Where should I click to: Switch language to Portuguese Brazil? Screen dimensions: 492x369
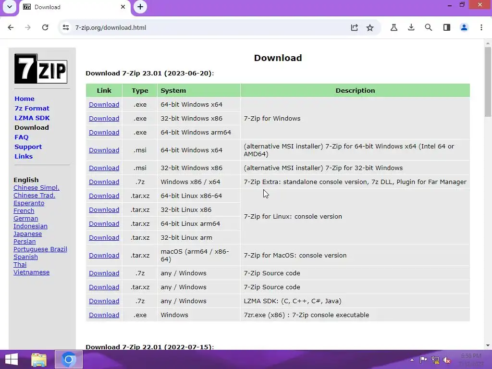[40, 249]
